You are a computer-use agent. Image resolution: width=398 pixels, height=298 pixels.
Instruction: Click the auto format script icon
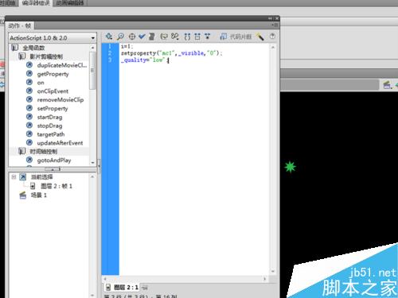point(152,37)
